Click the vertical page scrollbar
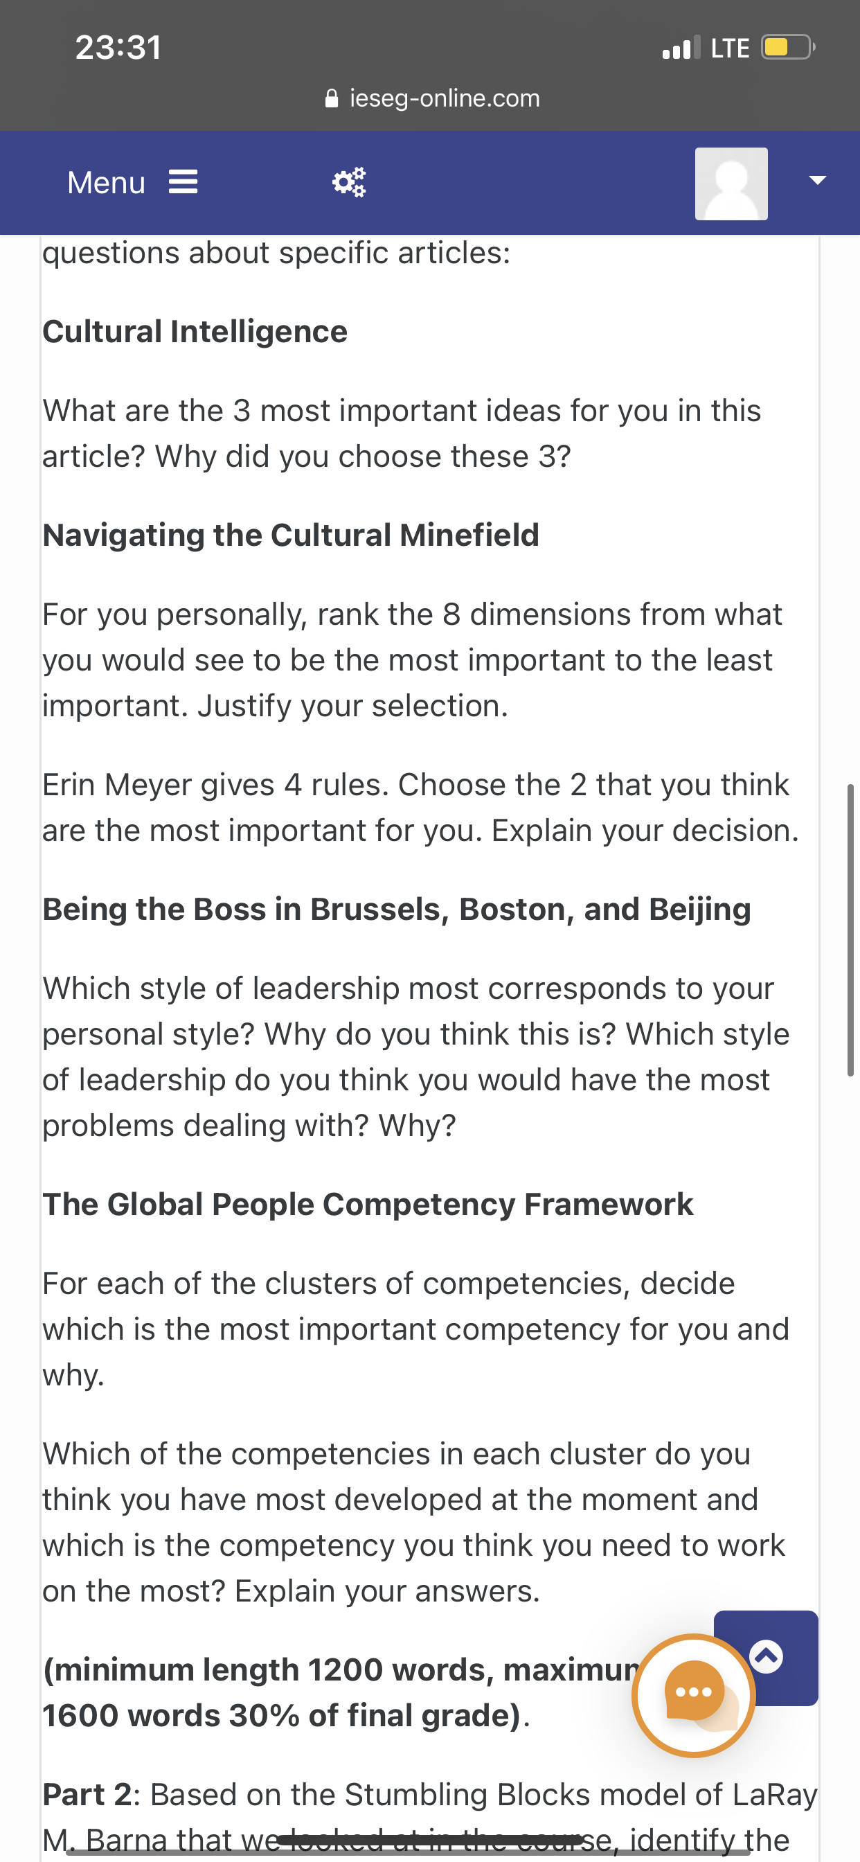This screenshot has width=860, height=1862. 850,930
